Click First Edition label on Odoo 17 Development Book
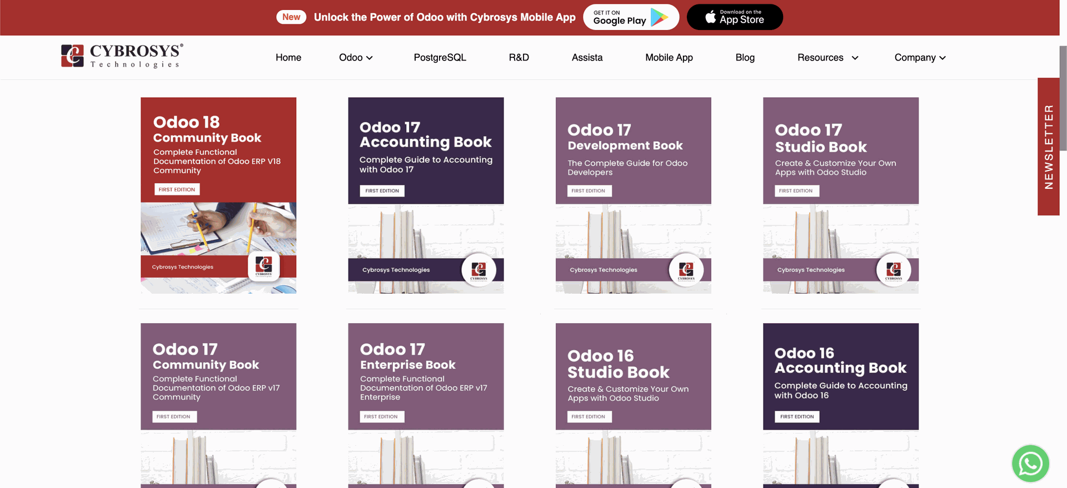The width and height of the screenshot is (1067, 488). point(589,191)
